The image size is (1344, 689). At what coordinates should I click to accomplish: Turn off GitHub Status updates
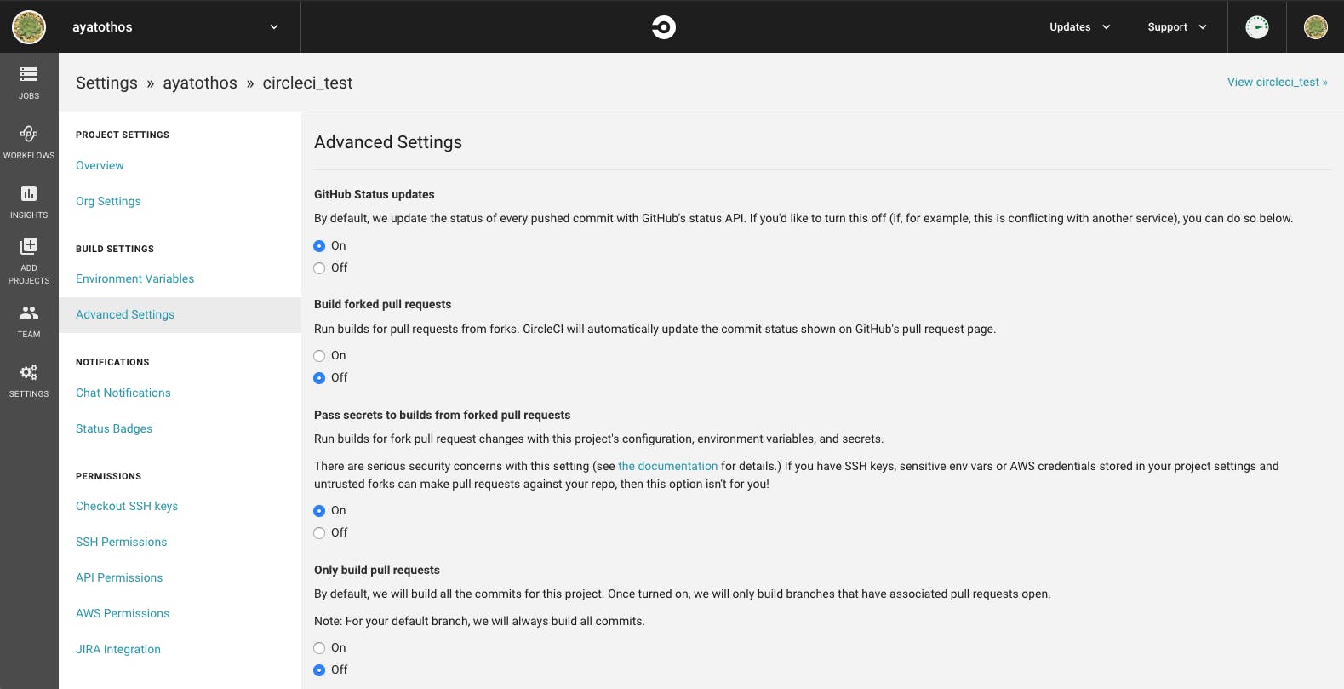pyautogui.click(x=319, y=268)
